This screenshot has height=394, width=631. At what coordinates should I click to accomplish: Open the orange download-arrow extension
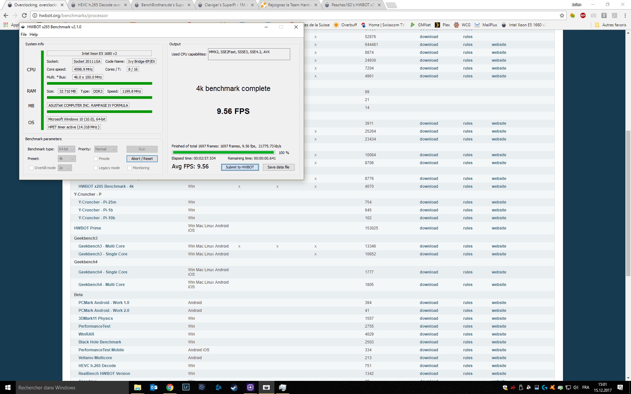click(573, 15)
